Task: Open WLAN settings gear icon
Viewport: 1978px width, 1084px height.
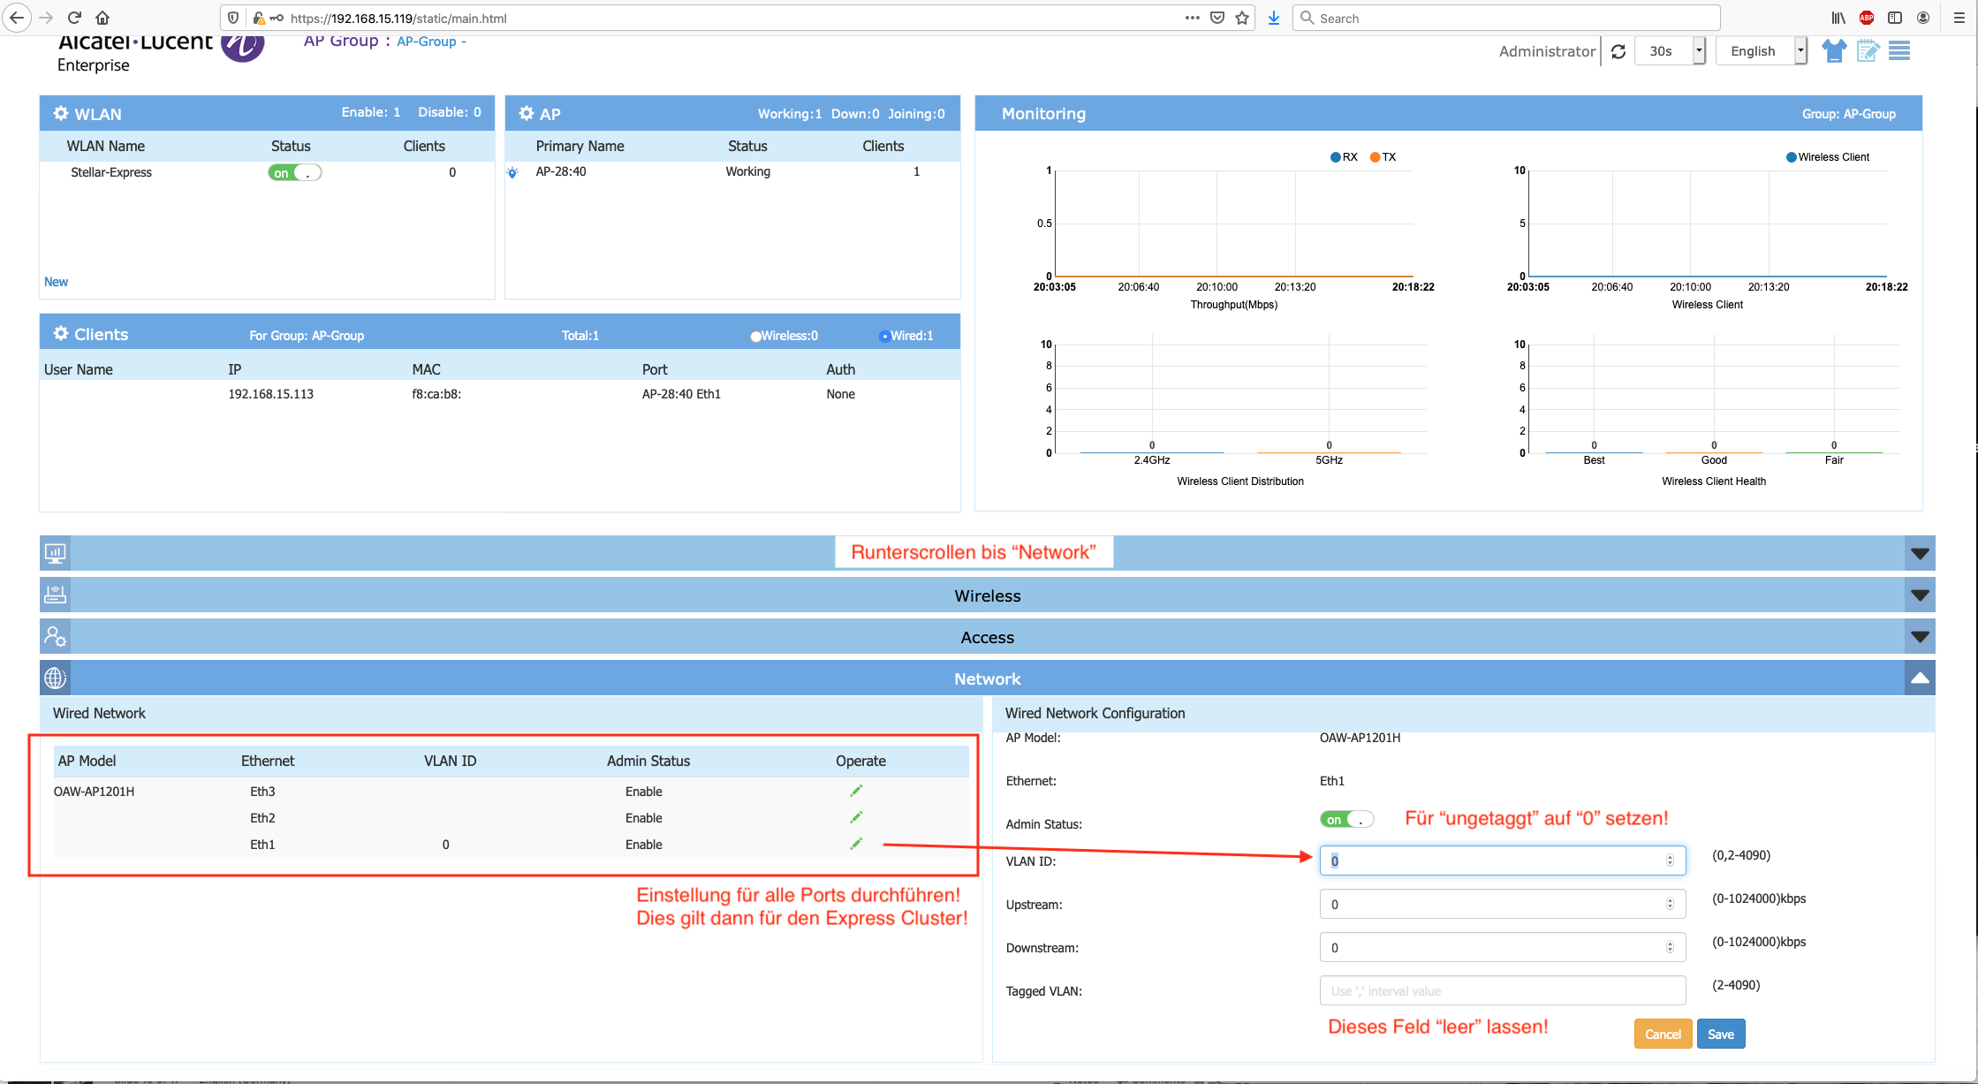Action: (x=61, y=113)
